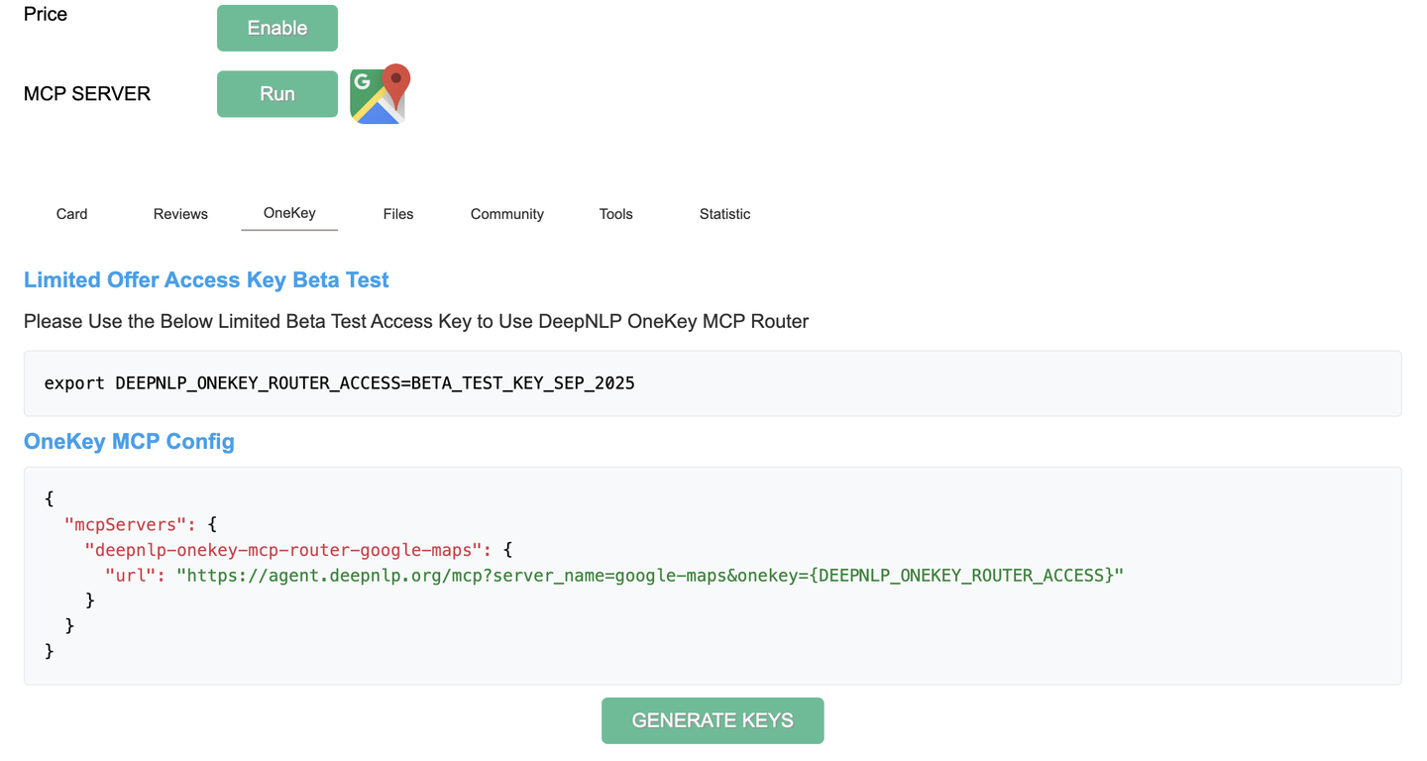Select the OneKey tab
Screen dimensions: 1427x761
point(289,213)
